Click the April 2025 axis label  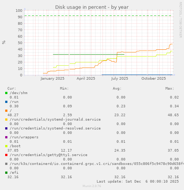click(86, 79)
